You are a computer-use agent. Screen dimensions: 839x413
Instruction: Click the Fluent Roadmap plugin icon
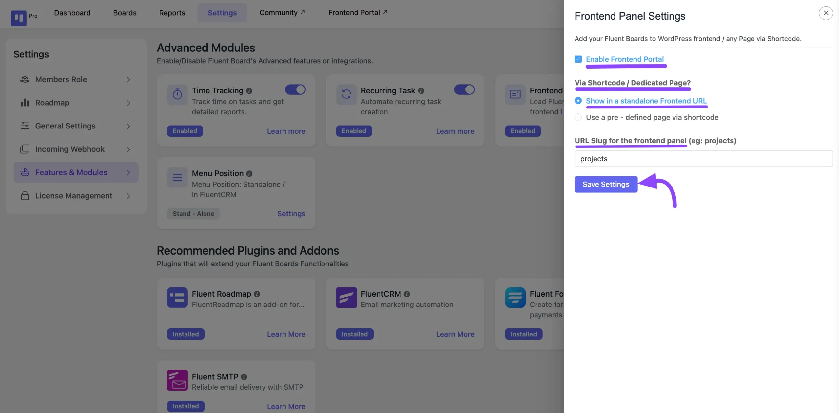(x=177, y=298)
